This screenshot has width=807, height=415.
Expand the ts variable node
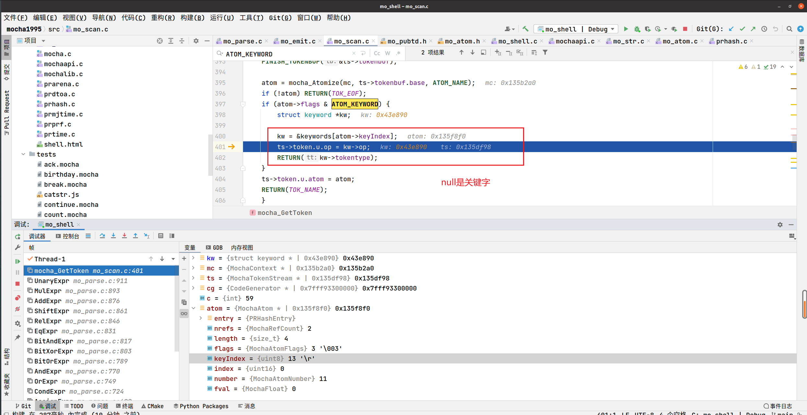tap(193, 278)
